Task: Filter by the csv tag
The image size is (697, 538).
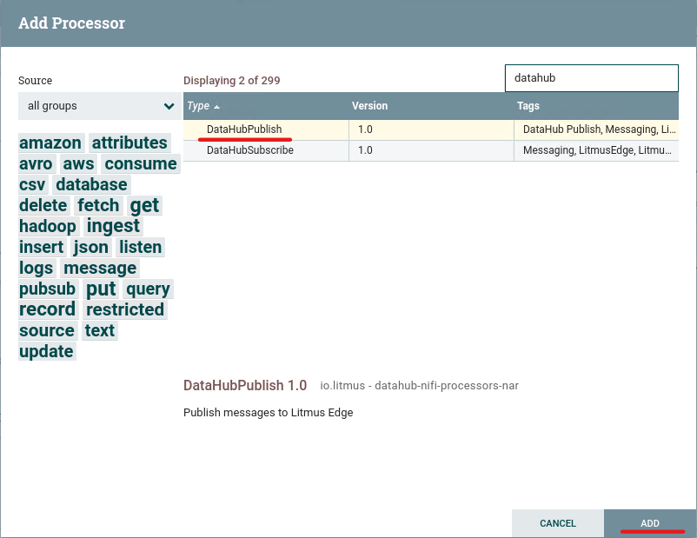Action: [32, 184]
